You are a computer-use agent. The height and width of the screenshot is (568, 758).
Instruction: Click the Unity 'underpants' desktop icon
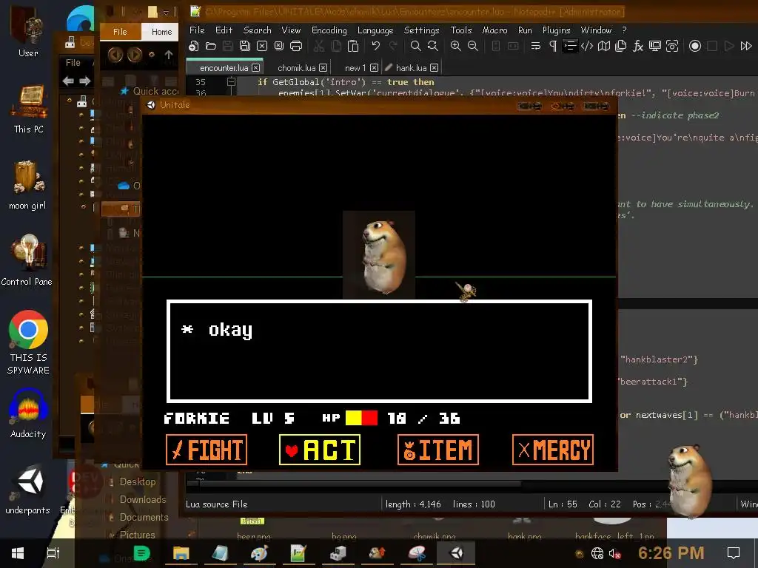(28, 490)
